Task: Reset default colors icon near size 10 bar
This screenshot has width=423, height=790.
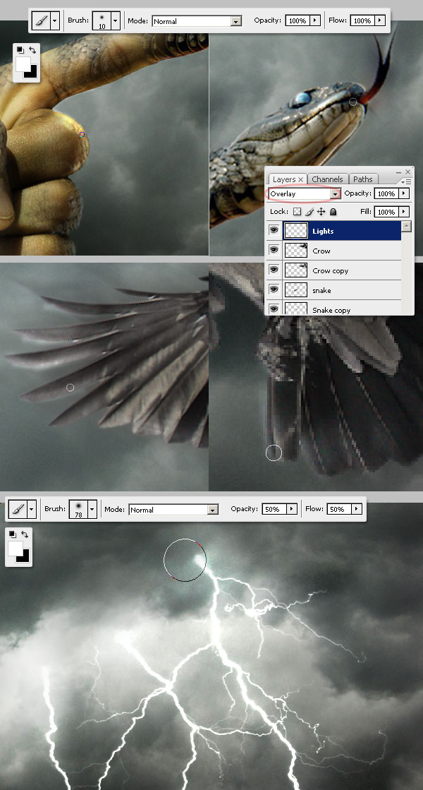Action: pyautogui.click(x=20, y=49)
